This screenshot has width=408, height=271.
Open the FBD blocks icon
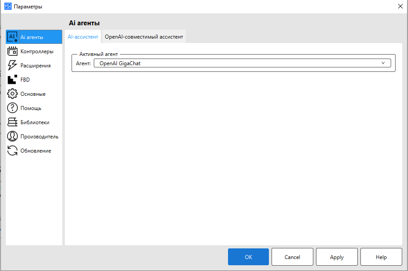(12, 79)
